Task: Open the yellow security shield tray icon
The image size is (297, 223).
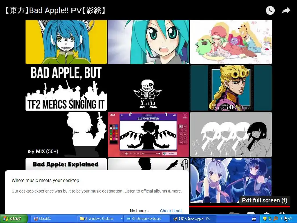Action: [265, 219]
